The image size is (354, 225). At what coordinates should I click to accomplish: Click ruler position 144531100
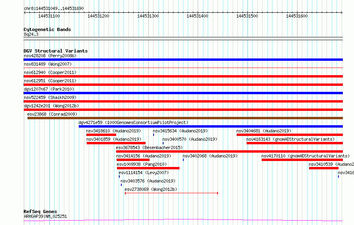click(x=49, y=16)
